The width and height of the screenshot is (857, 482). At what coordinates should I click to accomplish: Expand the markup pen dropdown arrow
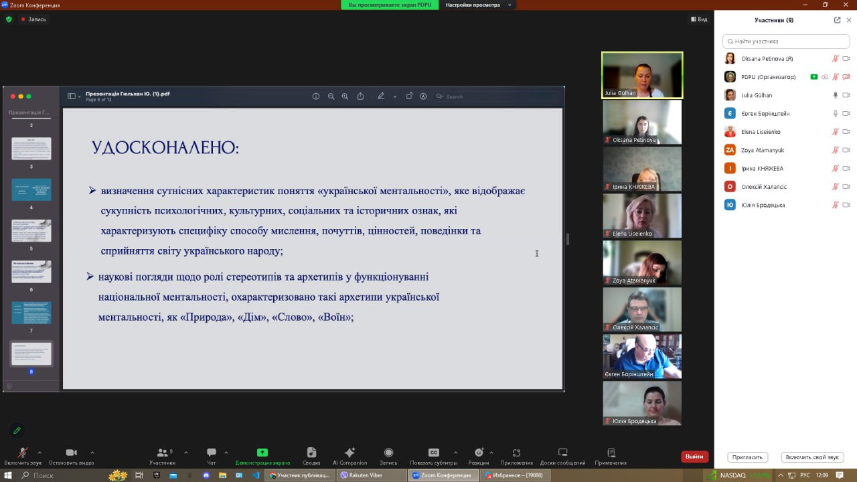pos(395,96)
